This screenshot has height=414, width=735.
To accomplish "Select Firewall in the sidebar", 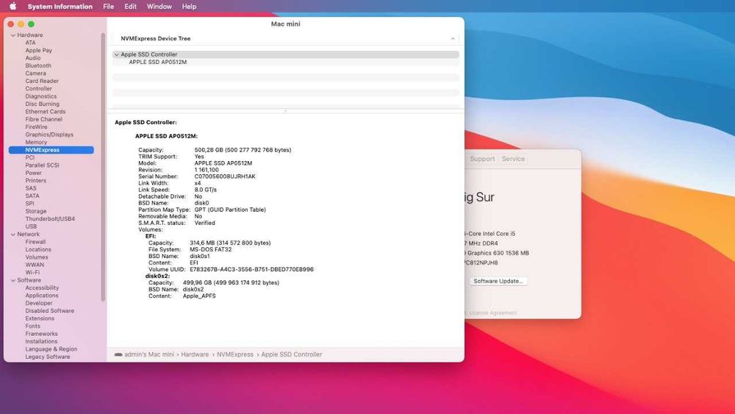I will pyautogui.click(x=35, y=242).
